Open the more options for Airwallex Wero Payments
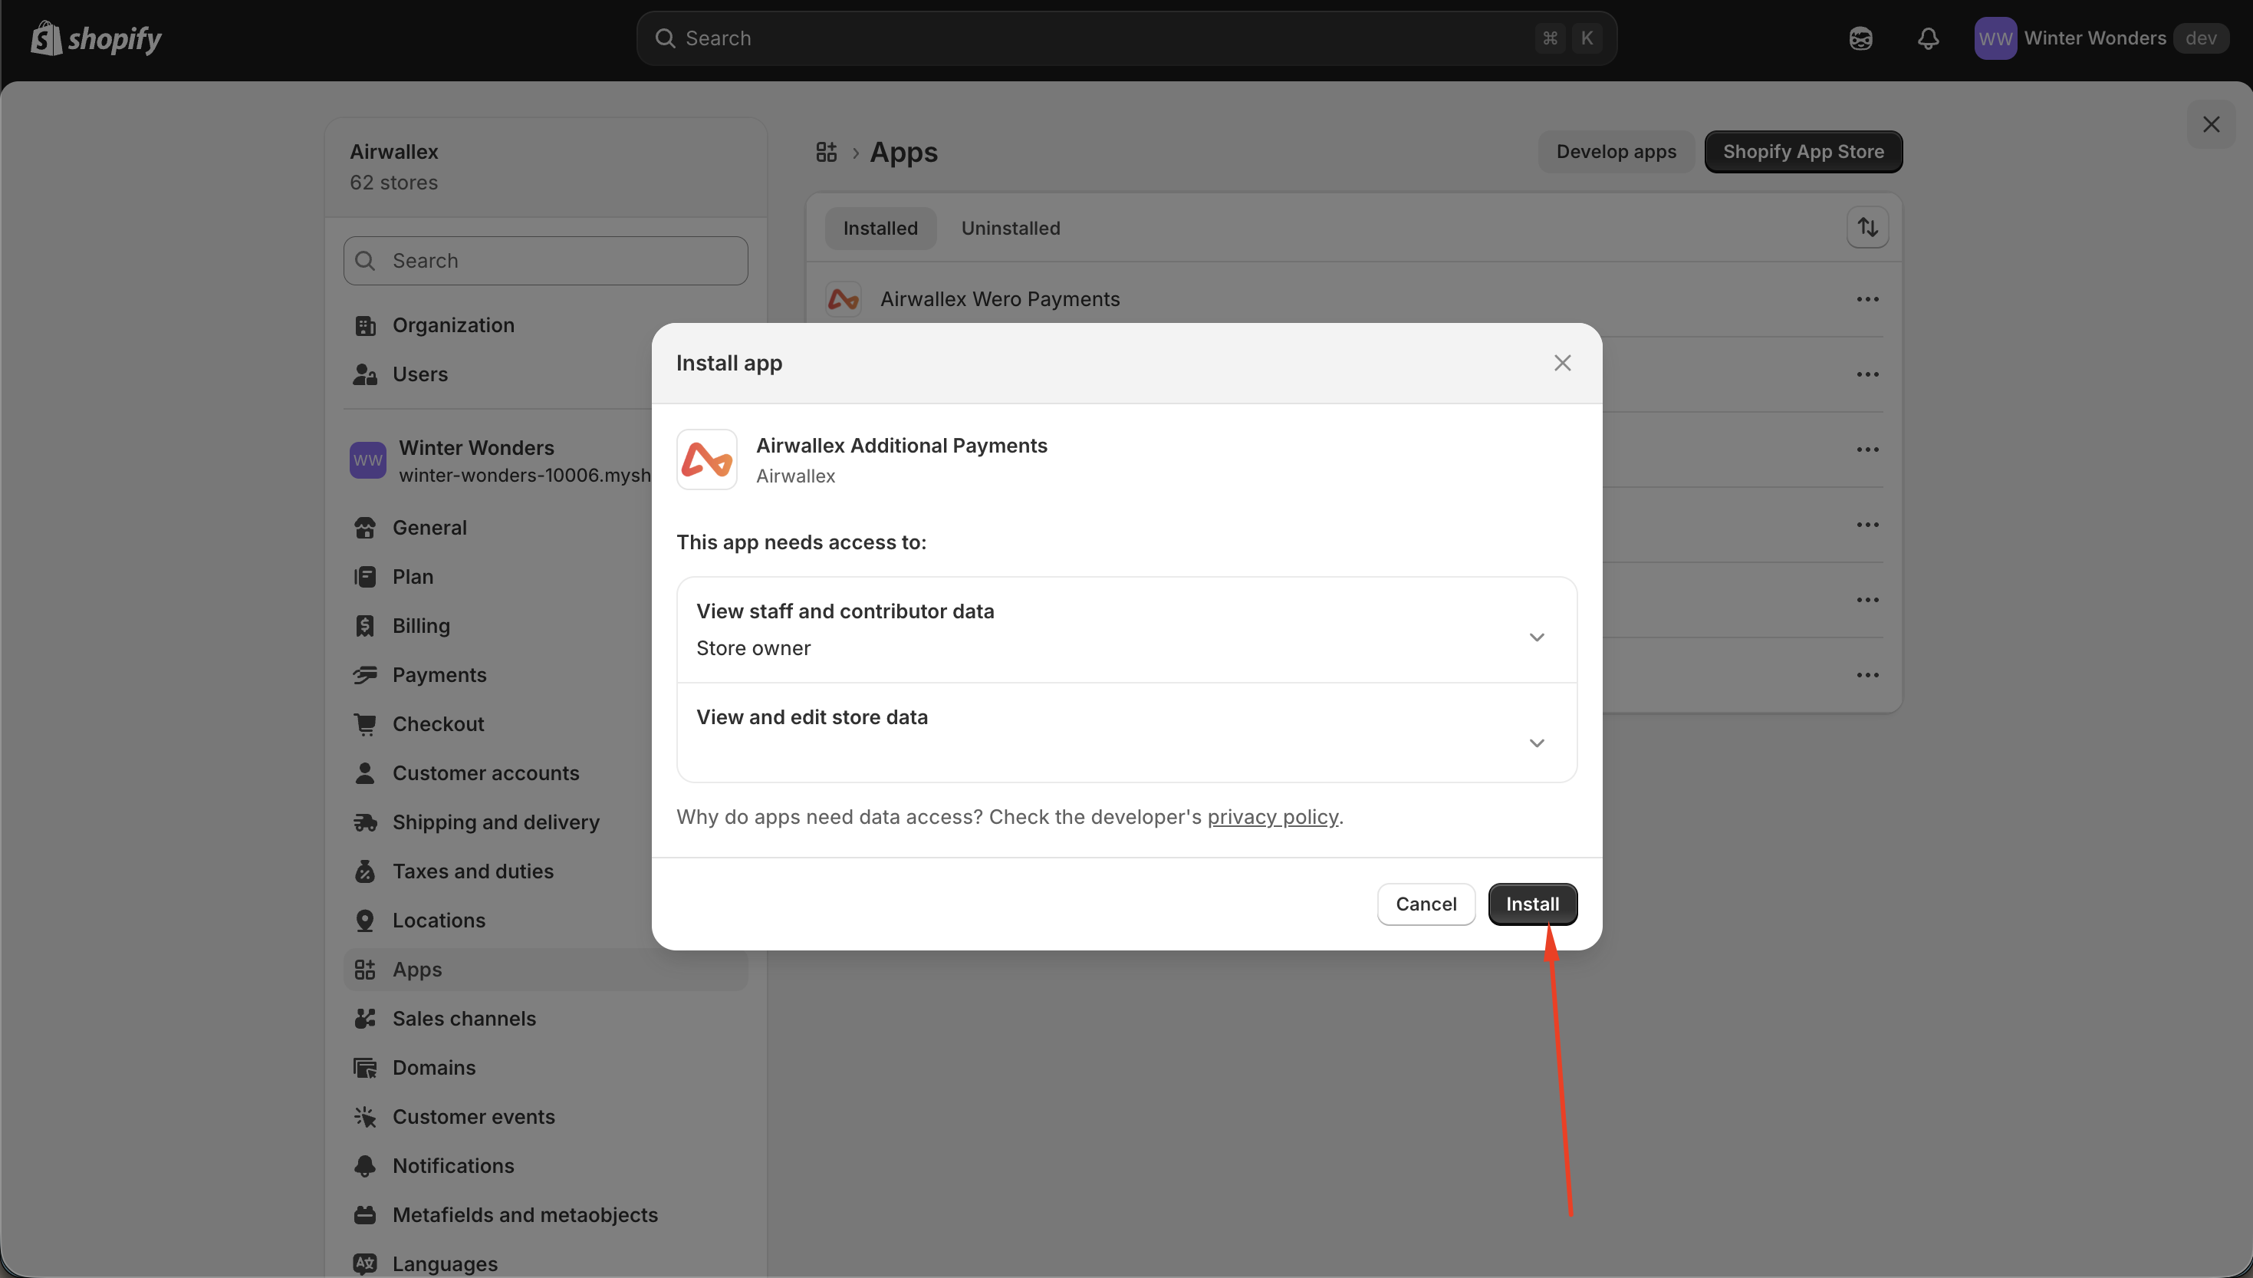Viewport: 2253px width, 1278px height. click(x=1867, y=299)
